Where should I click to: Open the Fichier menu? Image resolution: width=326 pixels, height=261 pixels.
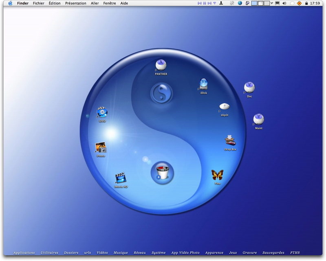tap(38, 3)
